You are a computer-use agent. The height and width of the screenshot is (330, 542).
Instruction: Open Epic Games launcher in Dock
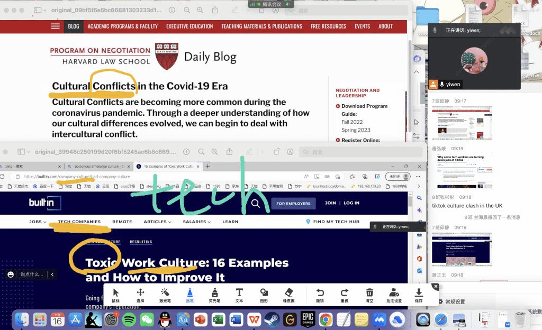(x=308, y=319)
